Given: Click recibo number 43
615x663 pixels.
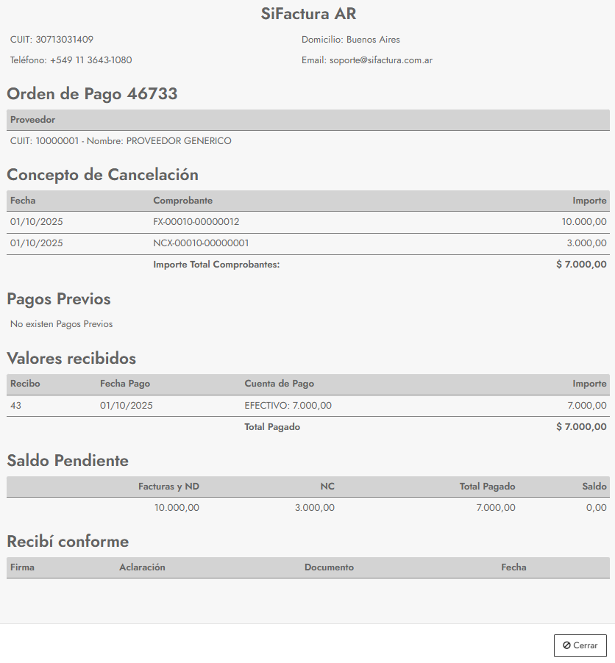Looking at the screenshot, I should click(15, 405).
